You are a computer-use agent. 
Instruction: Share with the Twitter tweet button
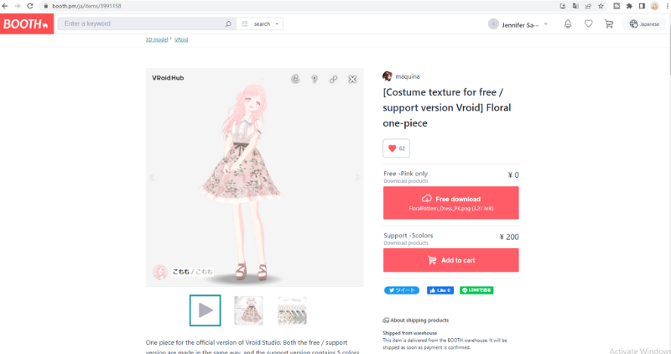point(402,290)
